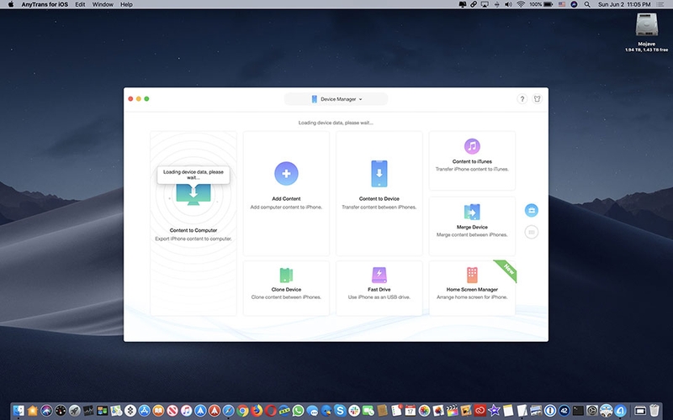Click the Clone Device label
Screen dimensions: 673x420
point(286,289)
